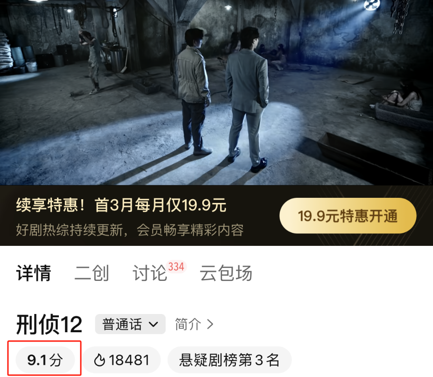Expand the 普通话 language dropdown

click(x=130, y=324)
